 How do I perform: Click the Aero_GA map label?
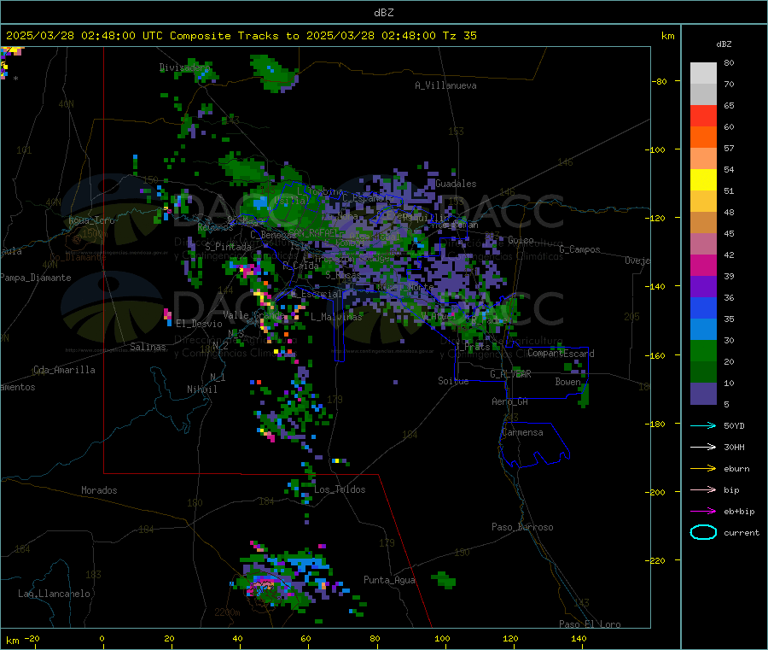510,401
